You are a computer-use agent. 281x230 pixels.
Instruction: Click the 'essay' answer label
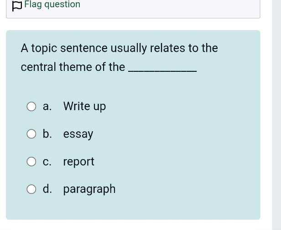click(78, 134)
